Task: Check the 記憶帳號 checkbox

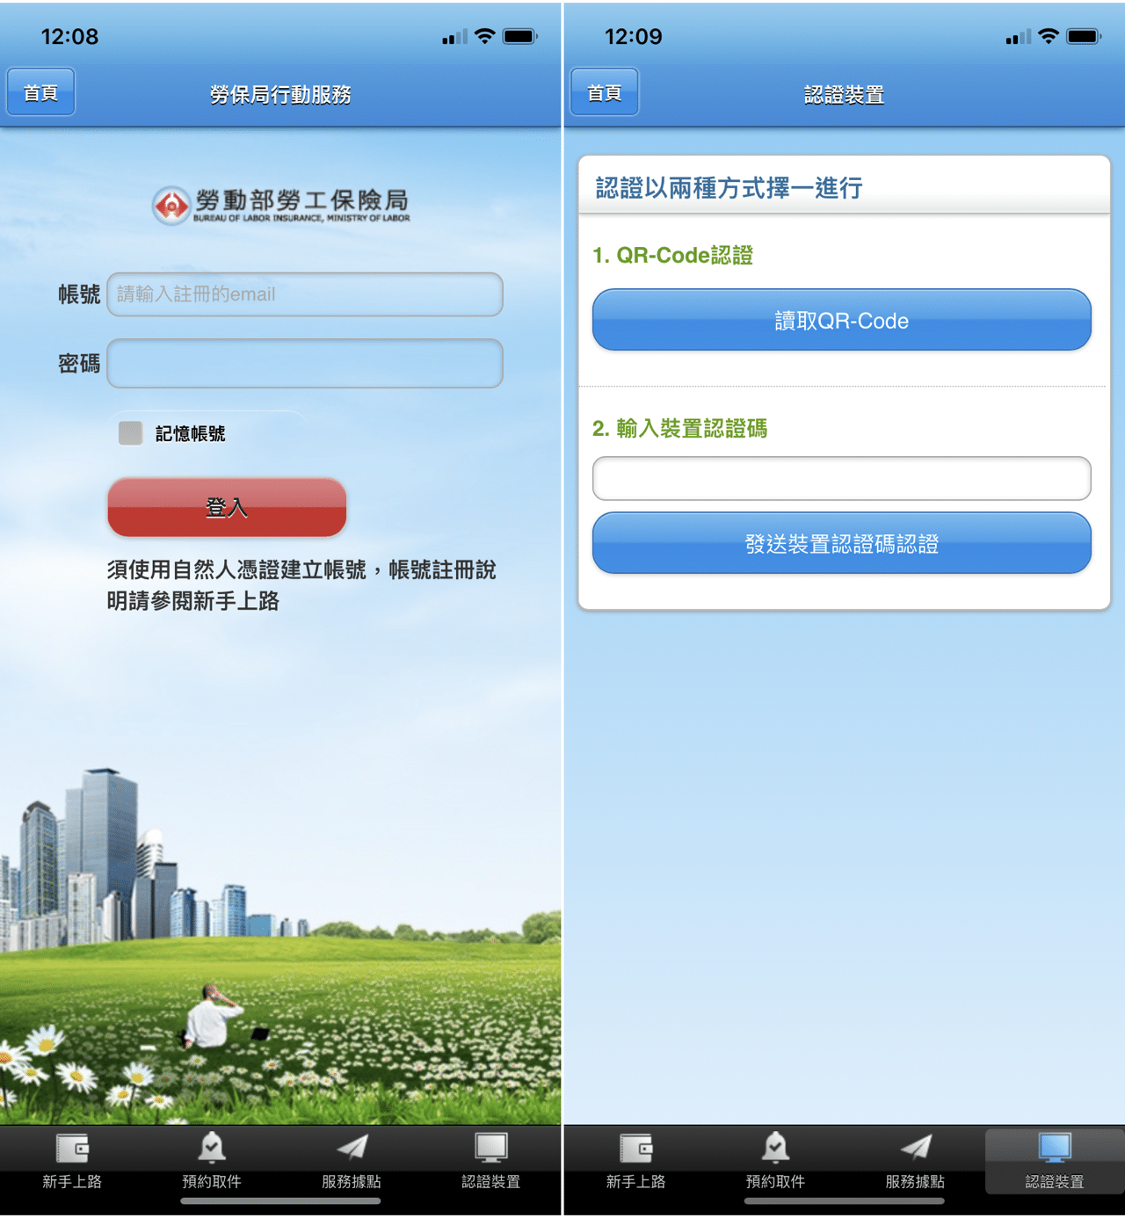Action: pos(131,433)
